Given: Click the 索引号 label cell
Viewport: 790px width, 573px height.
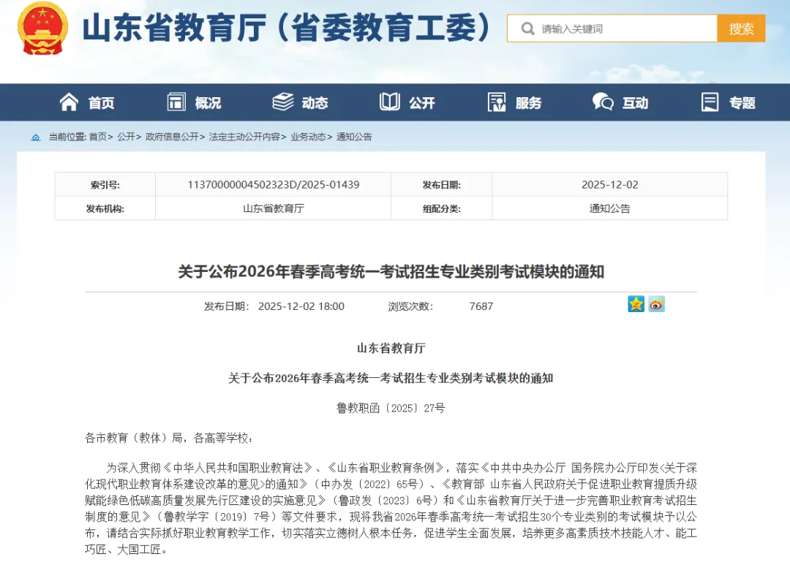Looking at the screenshot, I should [105, 185].
